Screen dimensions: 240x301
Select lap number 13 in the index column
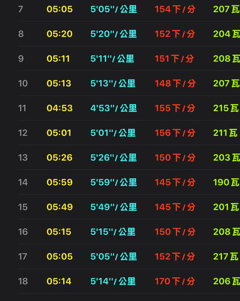click(23, 158)
